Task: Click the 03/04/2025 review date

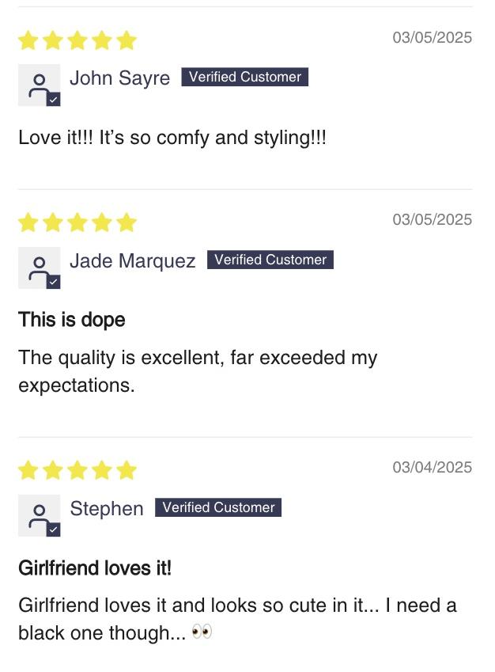Action: click(x=432, y=467)
